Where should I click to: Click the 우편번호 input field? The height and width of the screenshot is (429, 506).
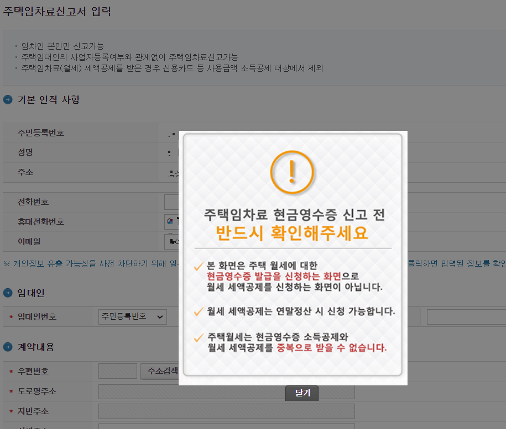[117, 370]
